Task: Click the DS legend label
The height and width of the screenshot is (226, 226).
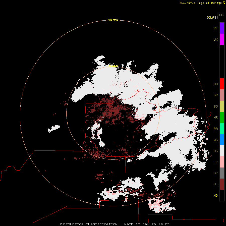Action: (x=215, y=151)
